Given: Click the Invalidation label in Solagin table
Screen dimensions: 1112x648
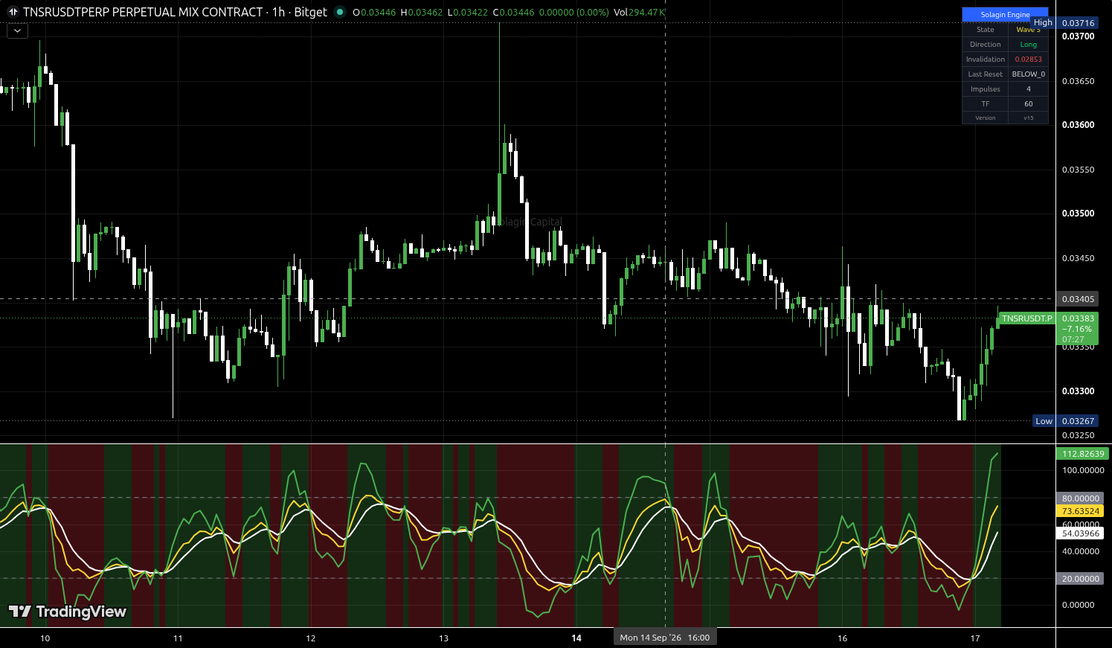Looking at the screenshot, I should 985,60.
